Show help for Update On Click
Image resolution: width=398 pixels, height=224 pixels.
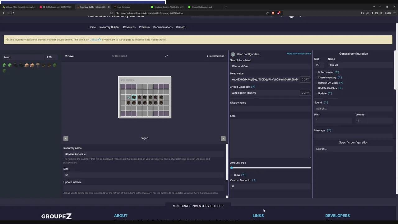tap(340, 88)
